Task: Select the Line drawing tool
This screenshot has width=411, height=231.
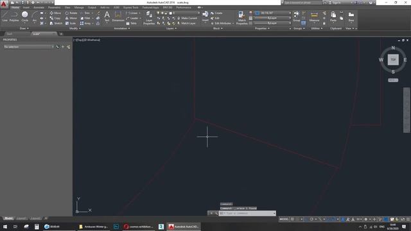Action: pyautogui.click(x=4, y=17)
